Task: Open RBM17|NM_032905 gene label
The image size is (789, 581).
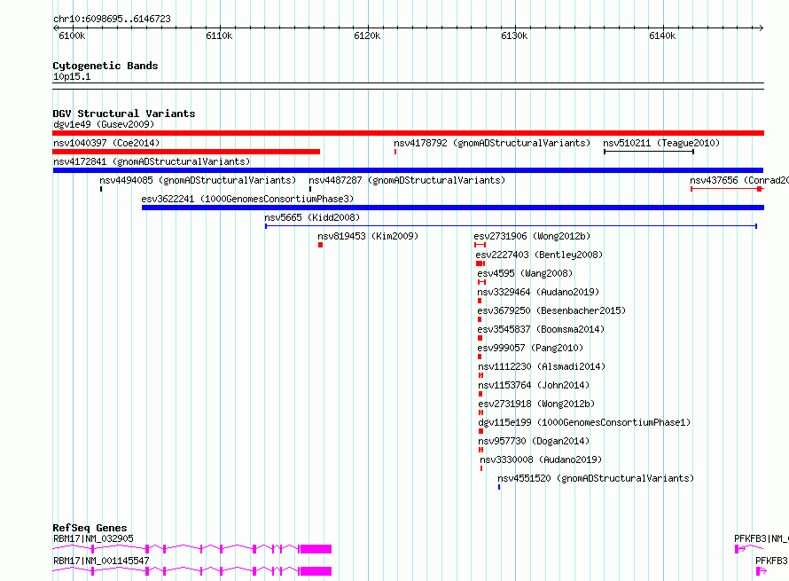Action: tap(93, 538)
